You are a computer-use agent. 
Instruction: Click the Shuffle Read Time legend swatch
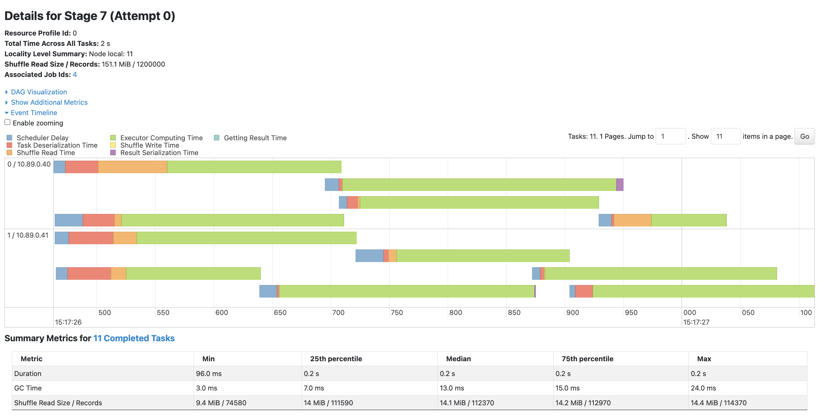pos(10,152)
